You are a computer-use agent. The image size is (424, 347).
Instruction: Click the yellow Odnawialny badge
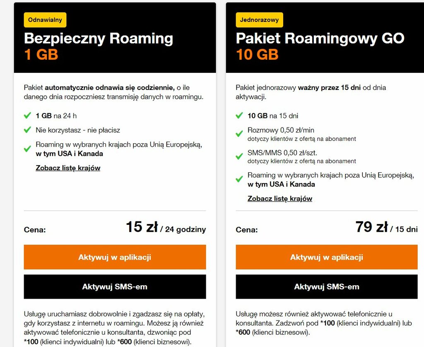[45, 20]
